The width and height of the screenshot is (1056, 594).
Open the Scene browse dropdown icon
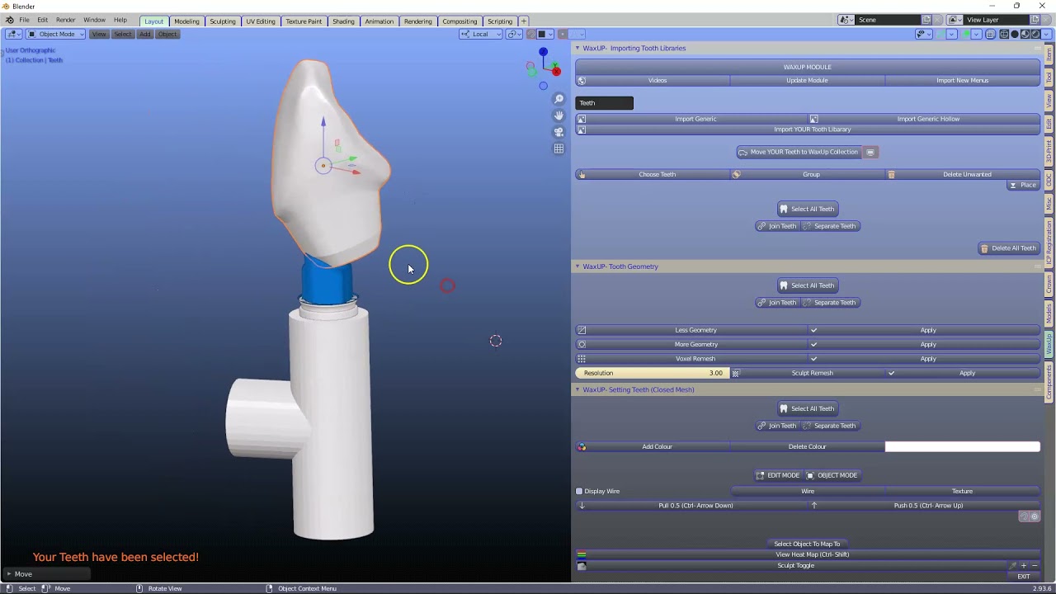click(846, 20)
